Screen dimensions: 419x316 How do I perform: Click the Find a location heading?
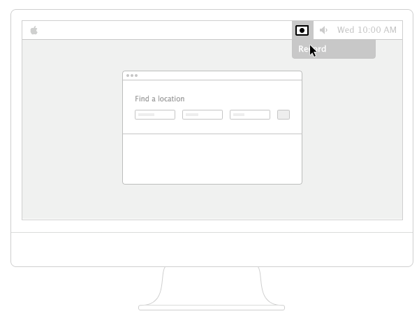(x=159, y=99)
